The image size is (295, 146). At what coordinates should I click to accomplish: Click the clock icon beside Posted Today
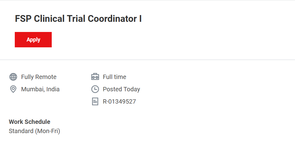click(95, 89)
